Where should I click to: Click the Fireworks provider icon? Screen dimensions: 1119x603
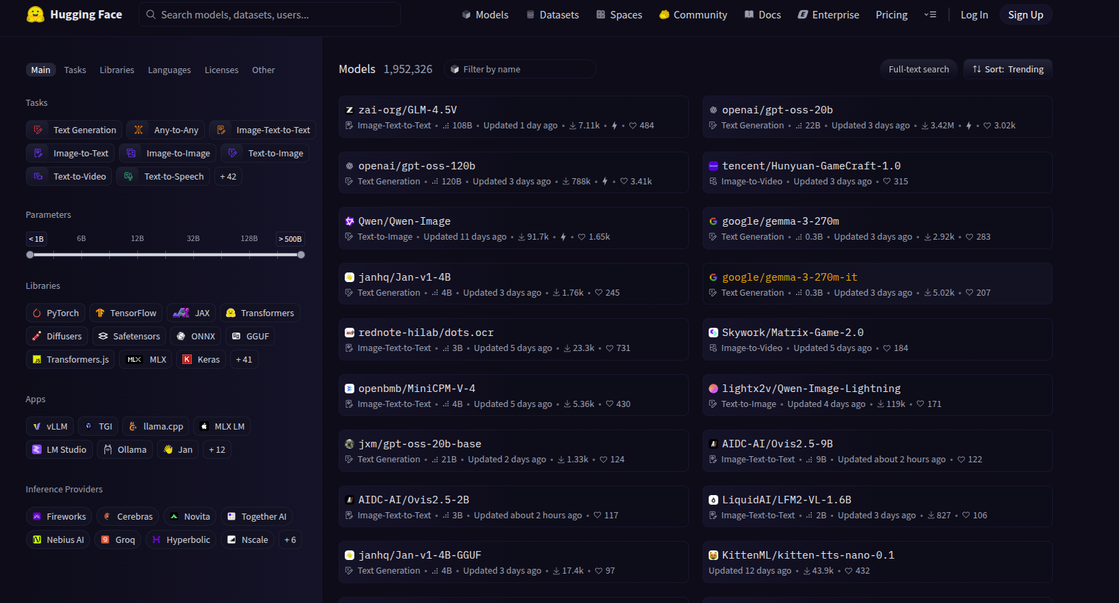click(x=37, y=516)
